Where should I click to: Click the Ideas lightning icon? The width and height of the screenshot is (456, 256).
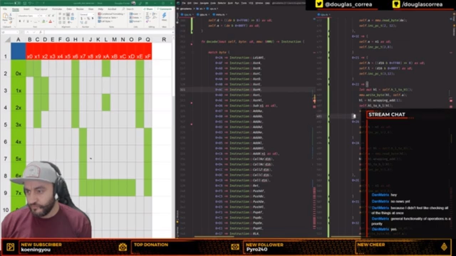click(x=164, y=16)
